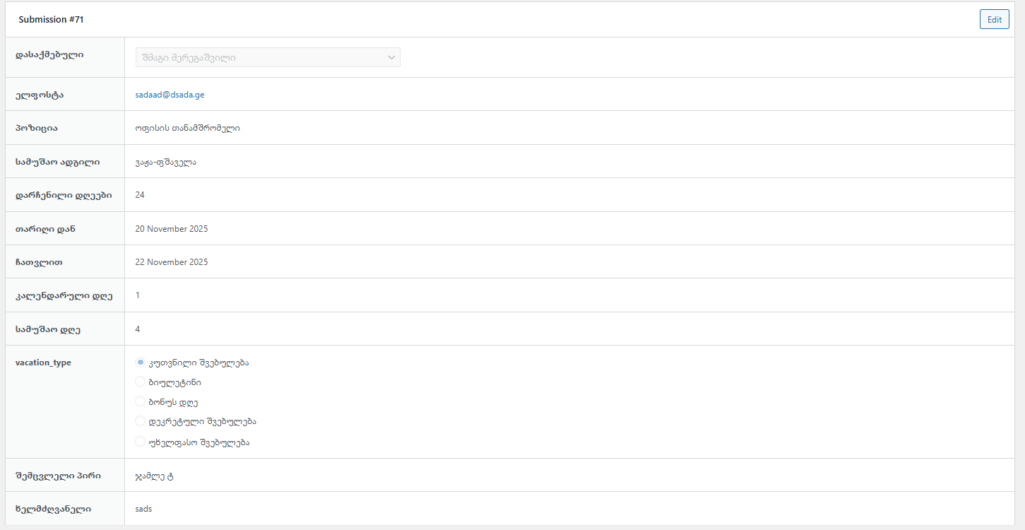This screenshot has height=530, width=1025.
Task: Click the vacation_type field label
Action: [43, 363]
